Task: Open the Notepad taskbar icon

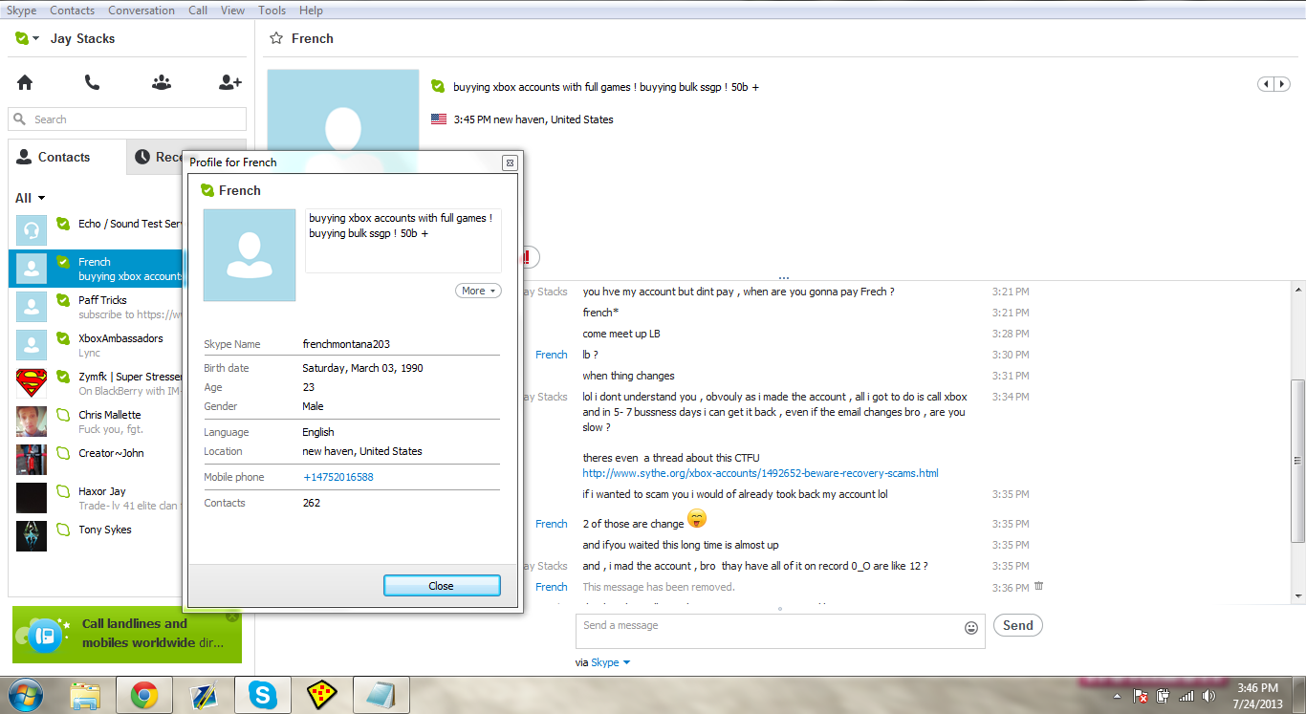Action: [381, 695]
